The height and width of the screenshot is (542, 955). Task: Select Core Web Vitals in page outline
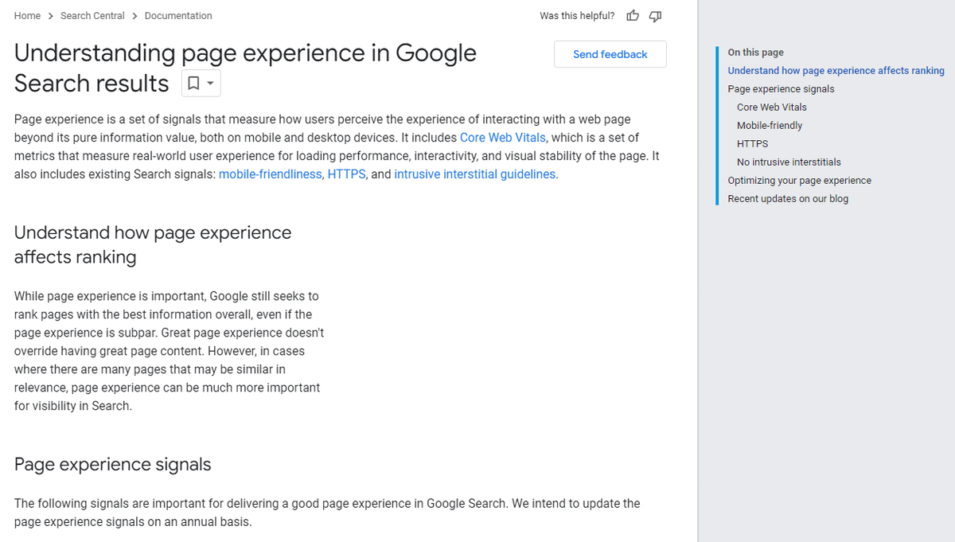click(771, 107)
